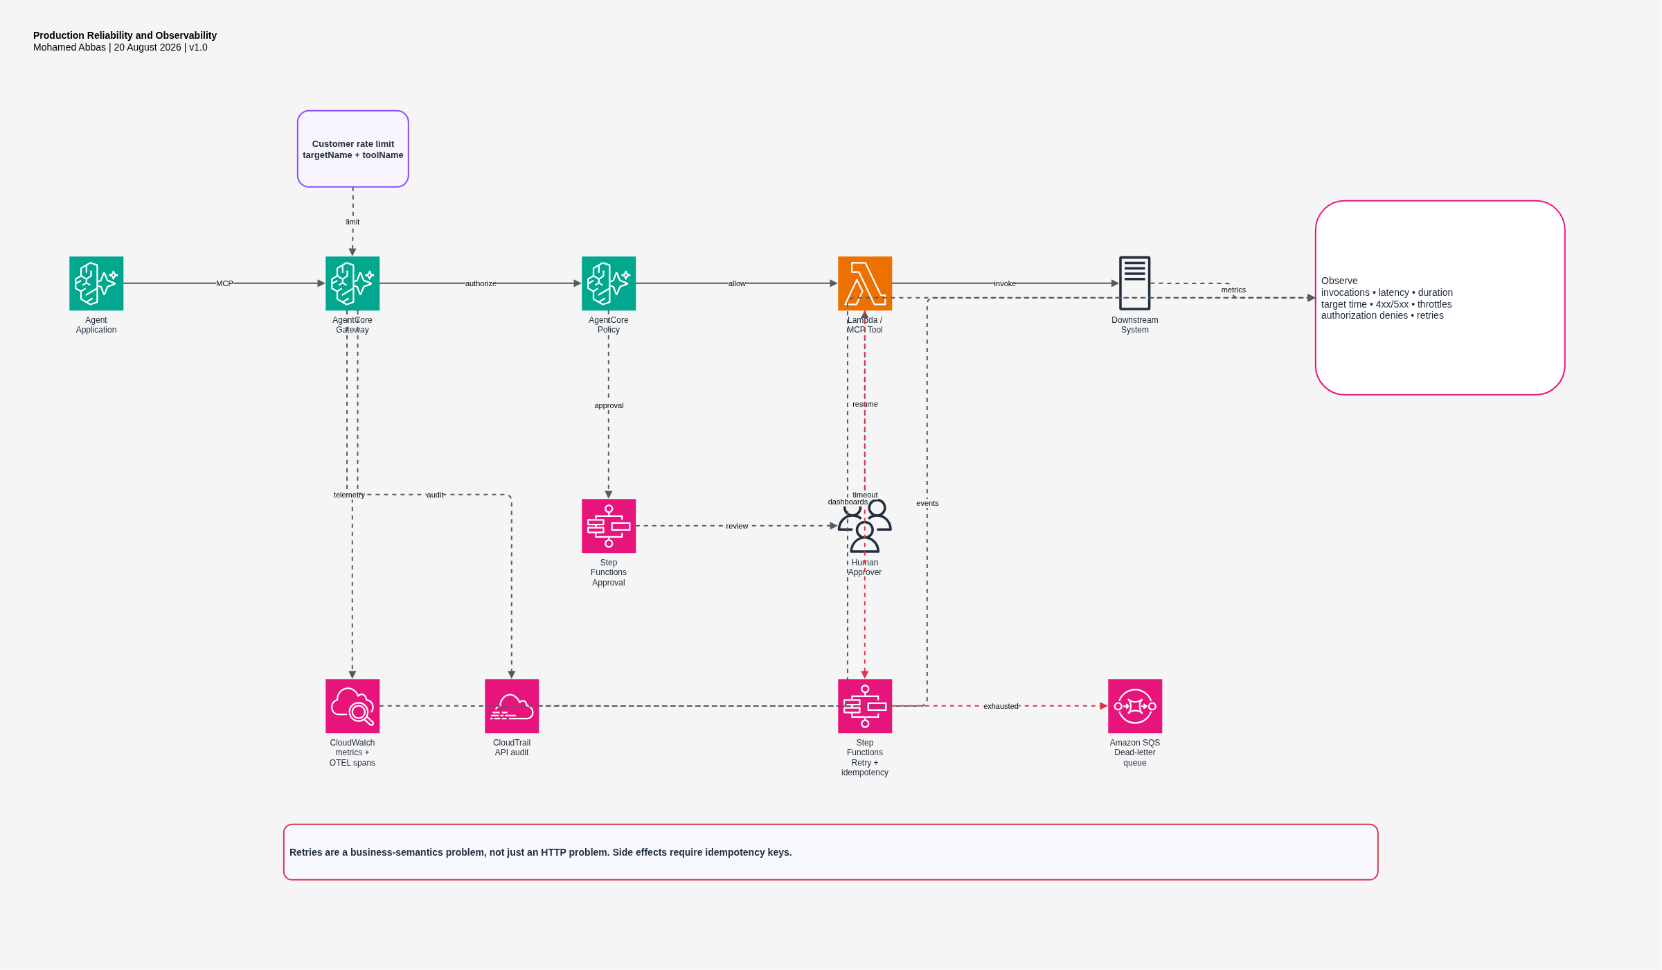Viewport: 1662px width, 970px height.
Task: Select title 'Production Reliability and Observability'
Action: pos(125,35)
